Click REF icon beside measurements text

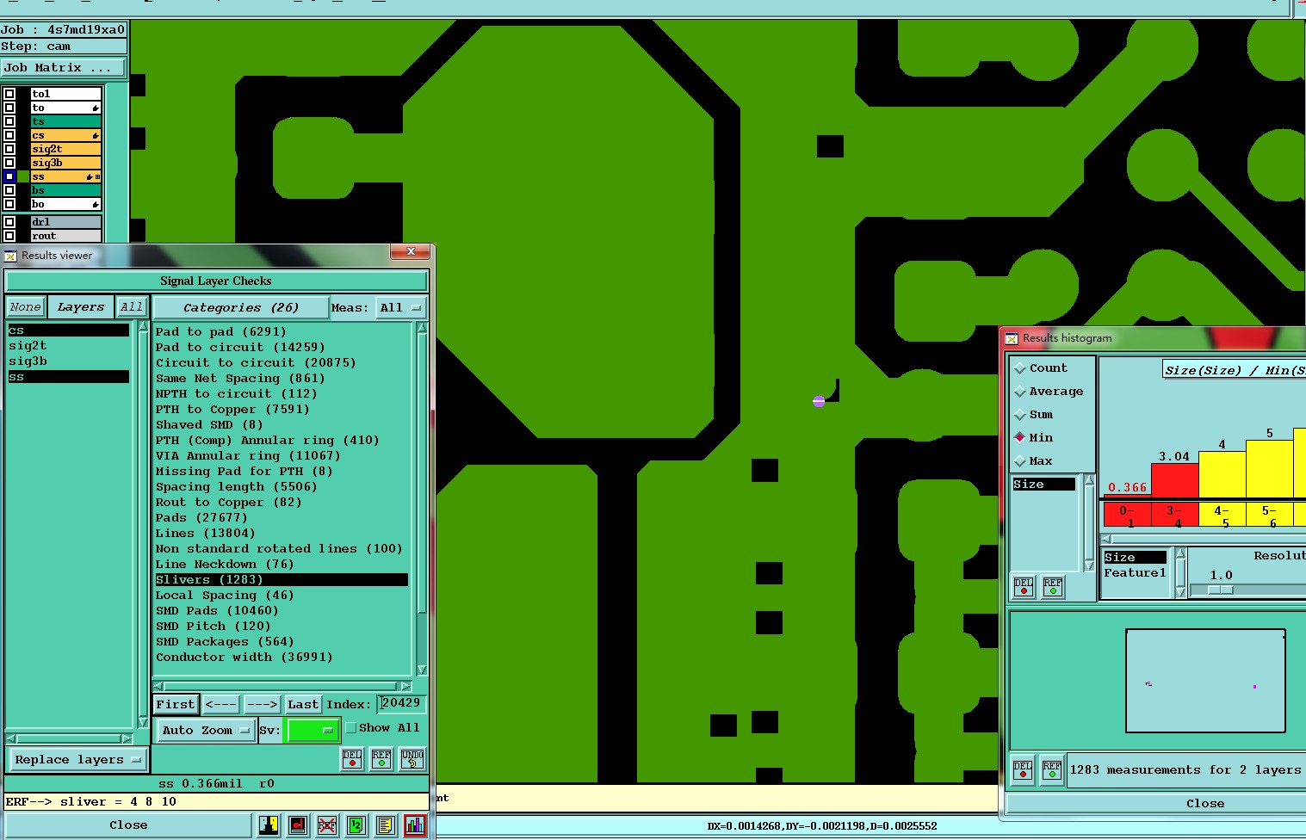(1052, 769)
